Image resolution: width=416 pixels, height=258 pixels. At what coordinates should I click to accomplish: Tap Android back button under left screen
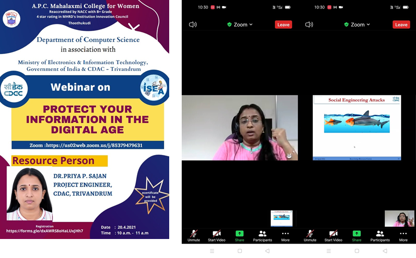pos(267,251)
